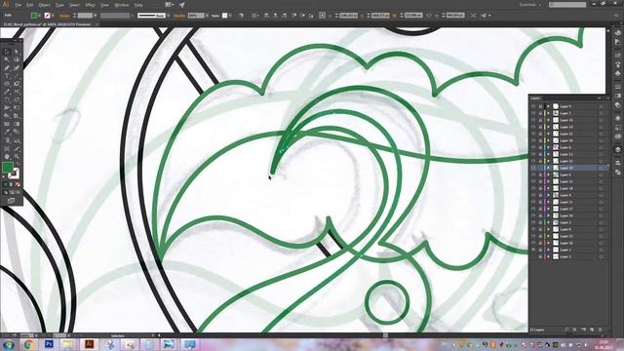This screenshot has height=351, width=624.
Task: Select the Gradient tool
Action: (17, 124)
